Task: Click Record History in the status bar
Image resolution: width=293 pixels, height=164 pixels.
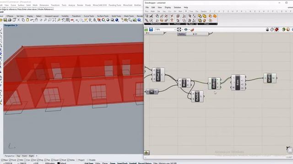Action: [x=145, y=163]
